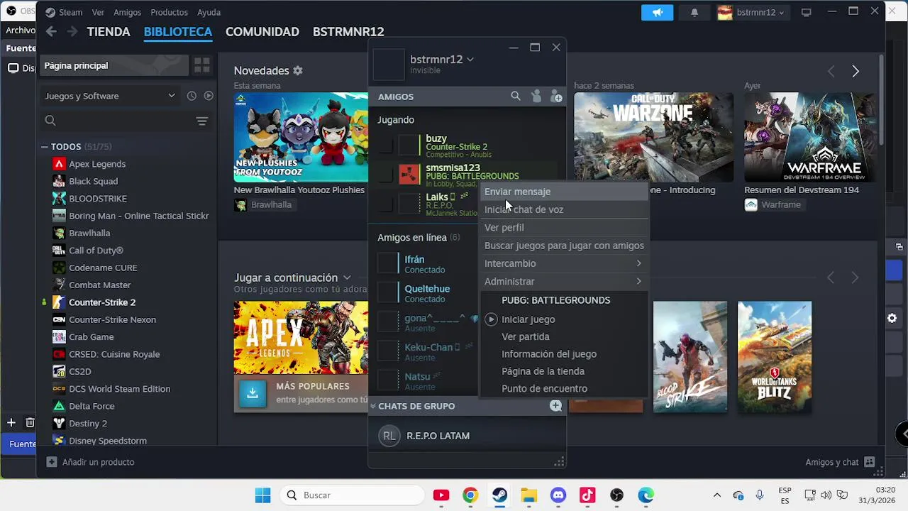Screen dimensions: 908x511
Task: Create new group chat plus icon
Action: [555, 406]
